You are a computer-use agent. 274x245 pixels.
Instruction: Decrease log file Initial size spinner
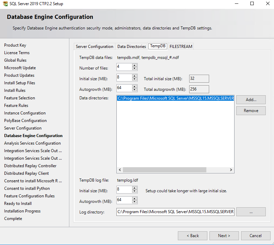[x=134, y=191]
